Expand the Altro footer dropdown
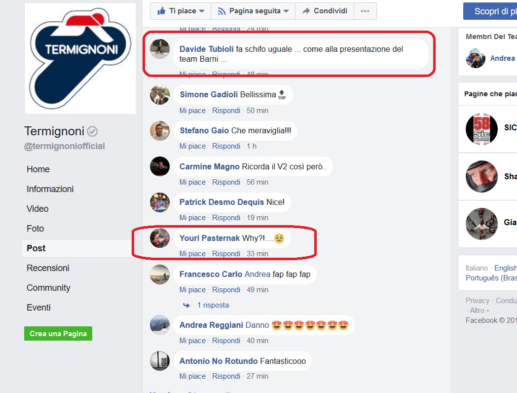 click(480, 311)
